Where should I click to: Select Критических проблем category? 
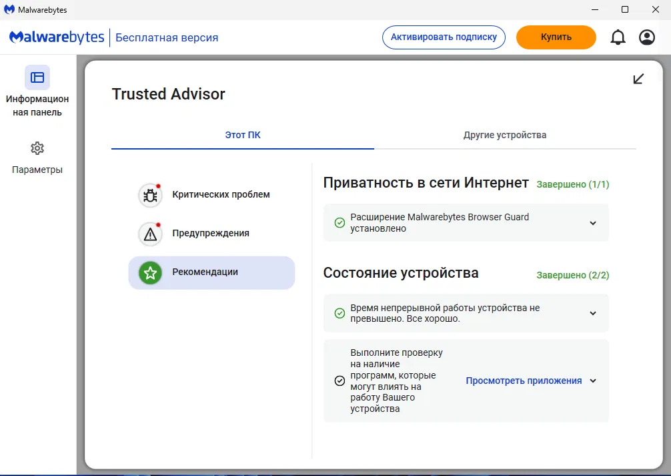pos(212,195)
